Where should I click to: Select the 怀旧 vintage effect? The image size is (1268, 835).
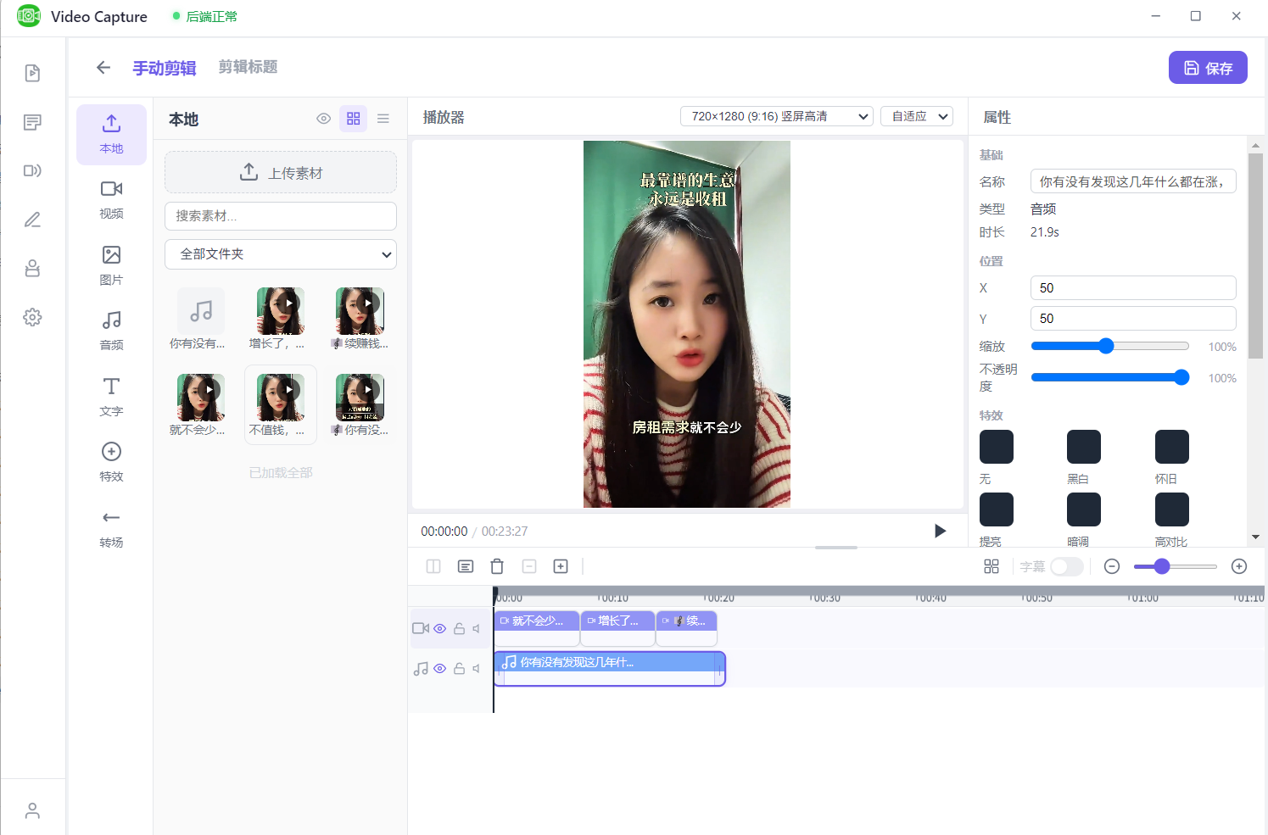pos(1172,447)
